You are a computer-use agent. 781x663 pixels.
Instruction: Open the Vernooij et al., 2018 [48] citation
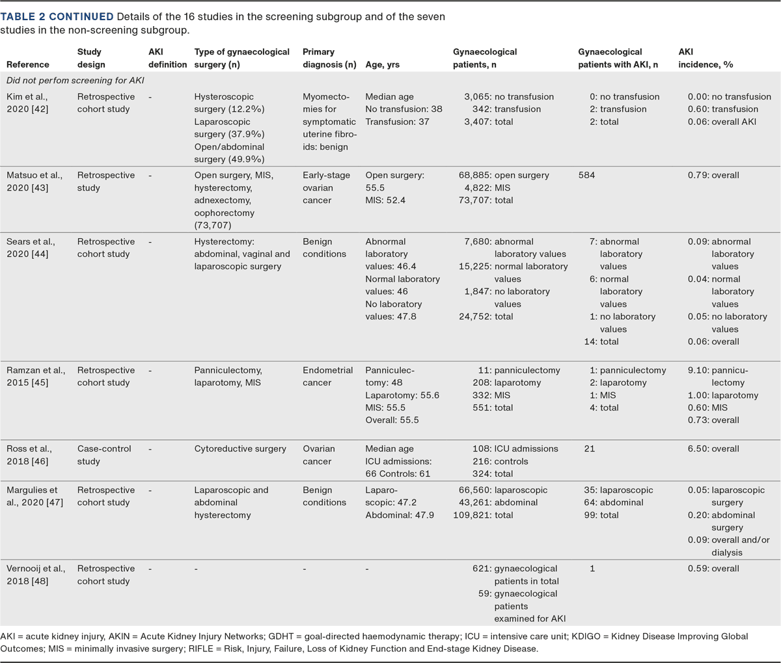click(35, 575)
